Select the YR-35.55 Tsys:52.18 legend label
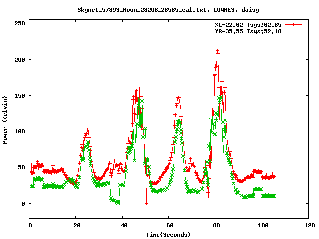The height and width of the screenshot is (239, 319). click(x=248, y=31)
